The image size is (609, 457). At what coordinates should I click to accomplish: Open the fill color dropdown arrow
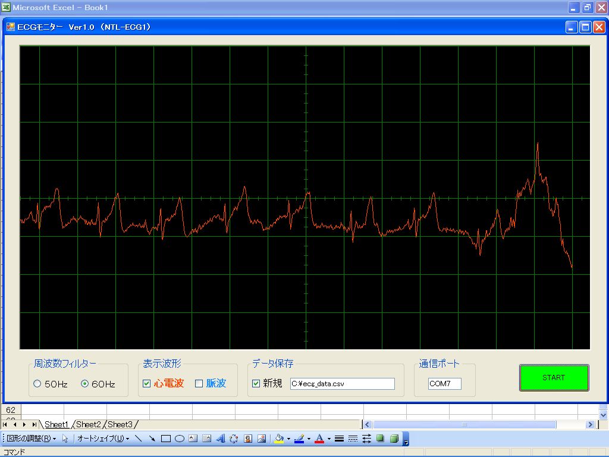point(288,439)
